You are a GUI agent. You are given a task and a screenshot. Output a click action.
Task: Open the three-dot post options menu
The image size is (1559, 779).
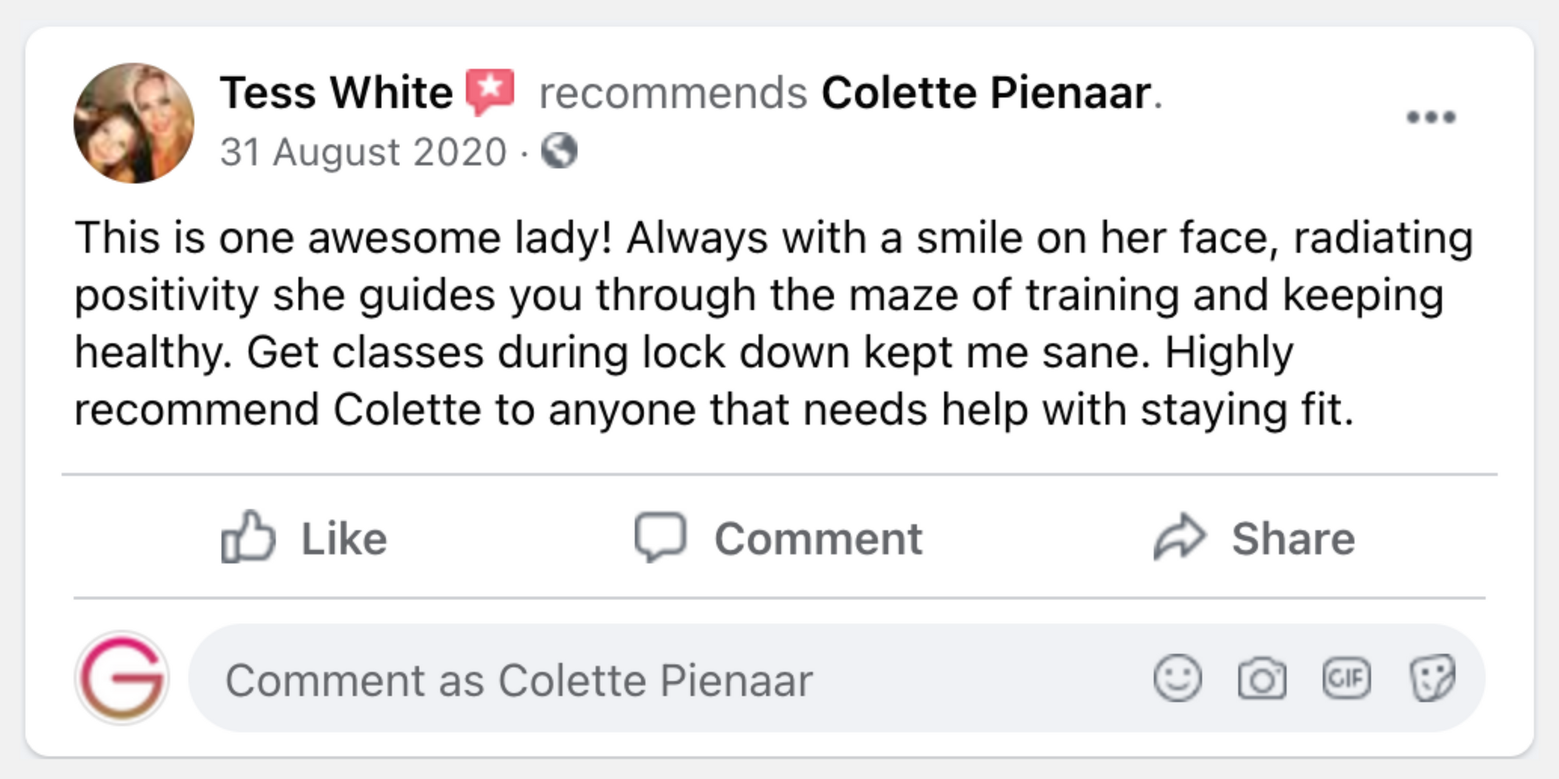(1431, 117)
